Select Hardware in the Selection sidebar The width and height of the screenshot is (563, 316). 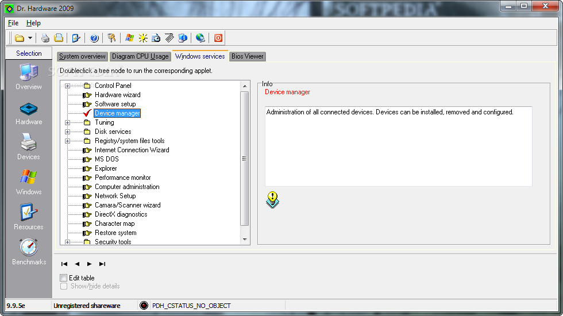pos(29,114)
